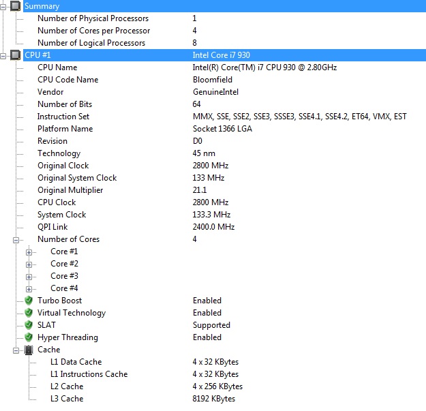
Task: Click the value 133.3 MHz
Action: (212, 215)
